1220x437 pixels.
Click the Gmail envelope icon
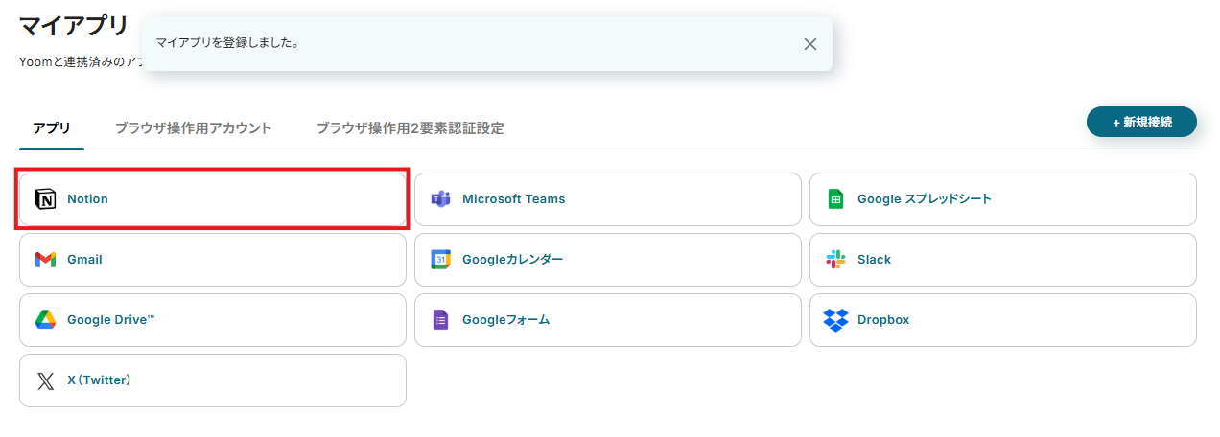click(45, 260)
